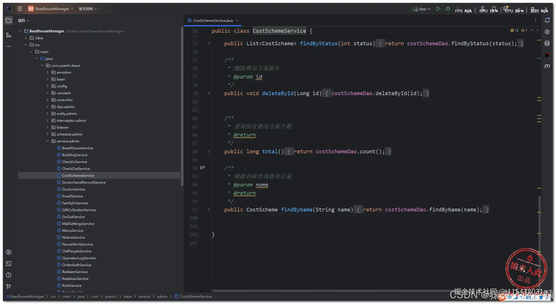Expand the folded total method
The image size is (556, 304).
coord(209,151)
